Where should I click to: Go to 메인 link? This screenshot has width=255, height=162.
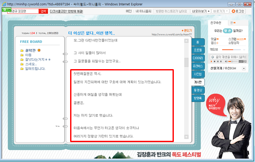click(x=129, y=11)
